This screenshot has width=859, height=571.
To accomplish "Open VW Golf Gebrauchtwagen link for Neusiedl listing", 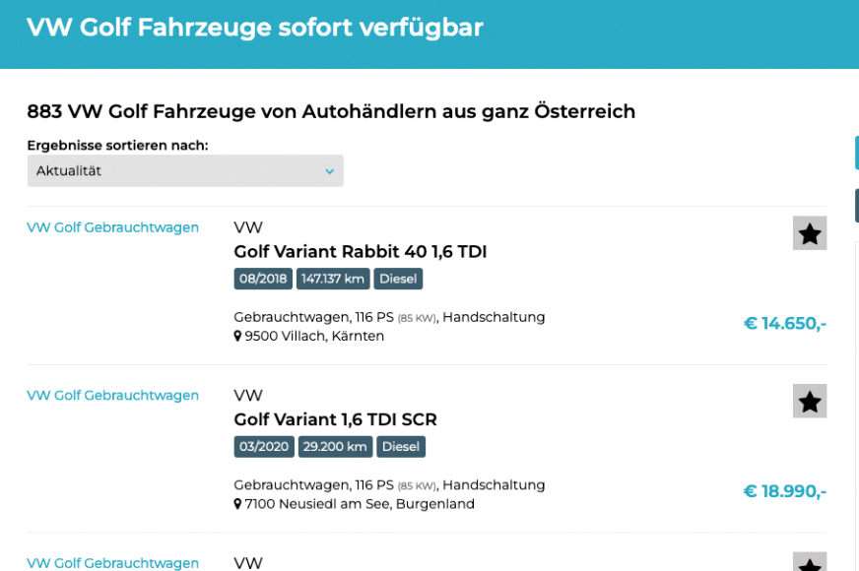I will pos(113,395).
